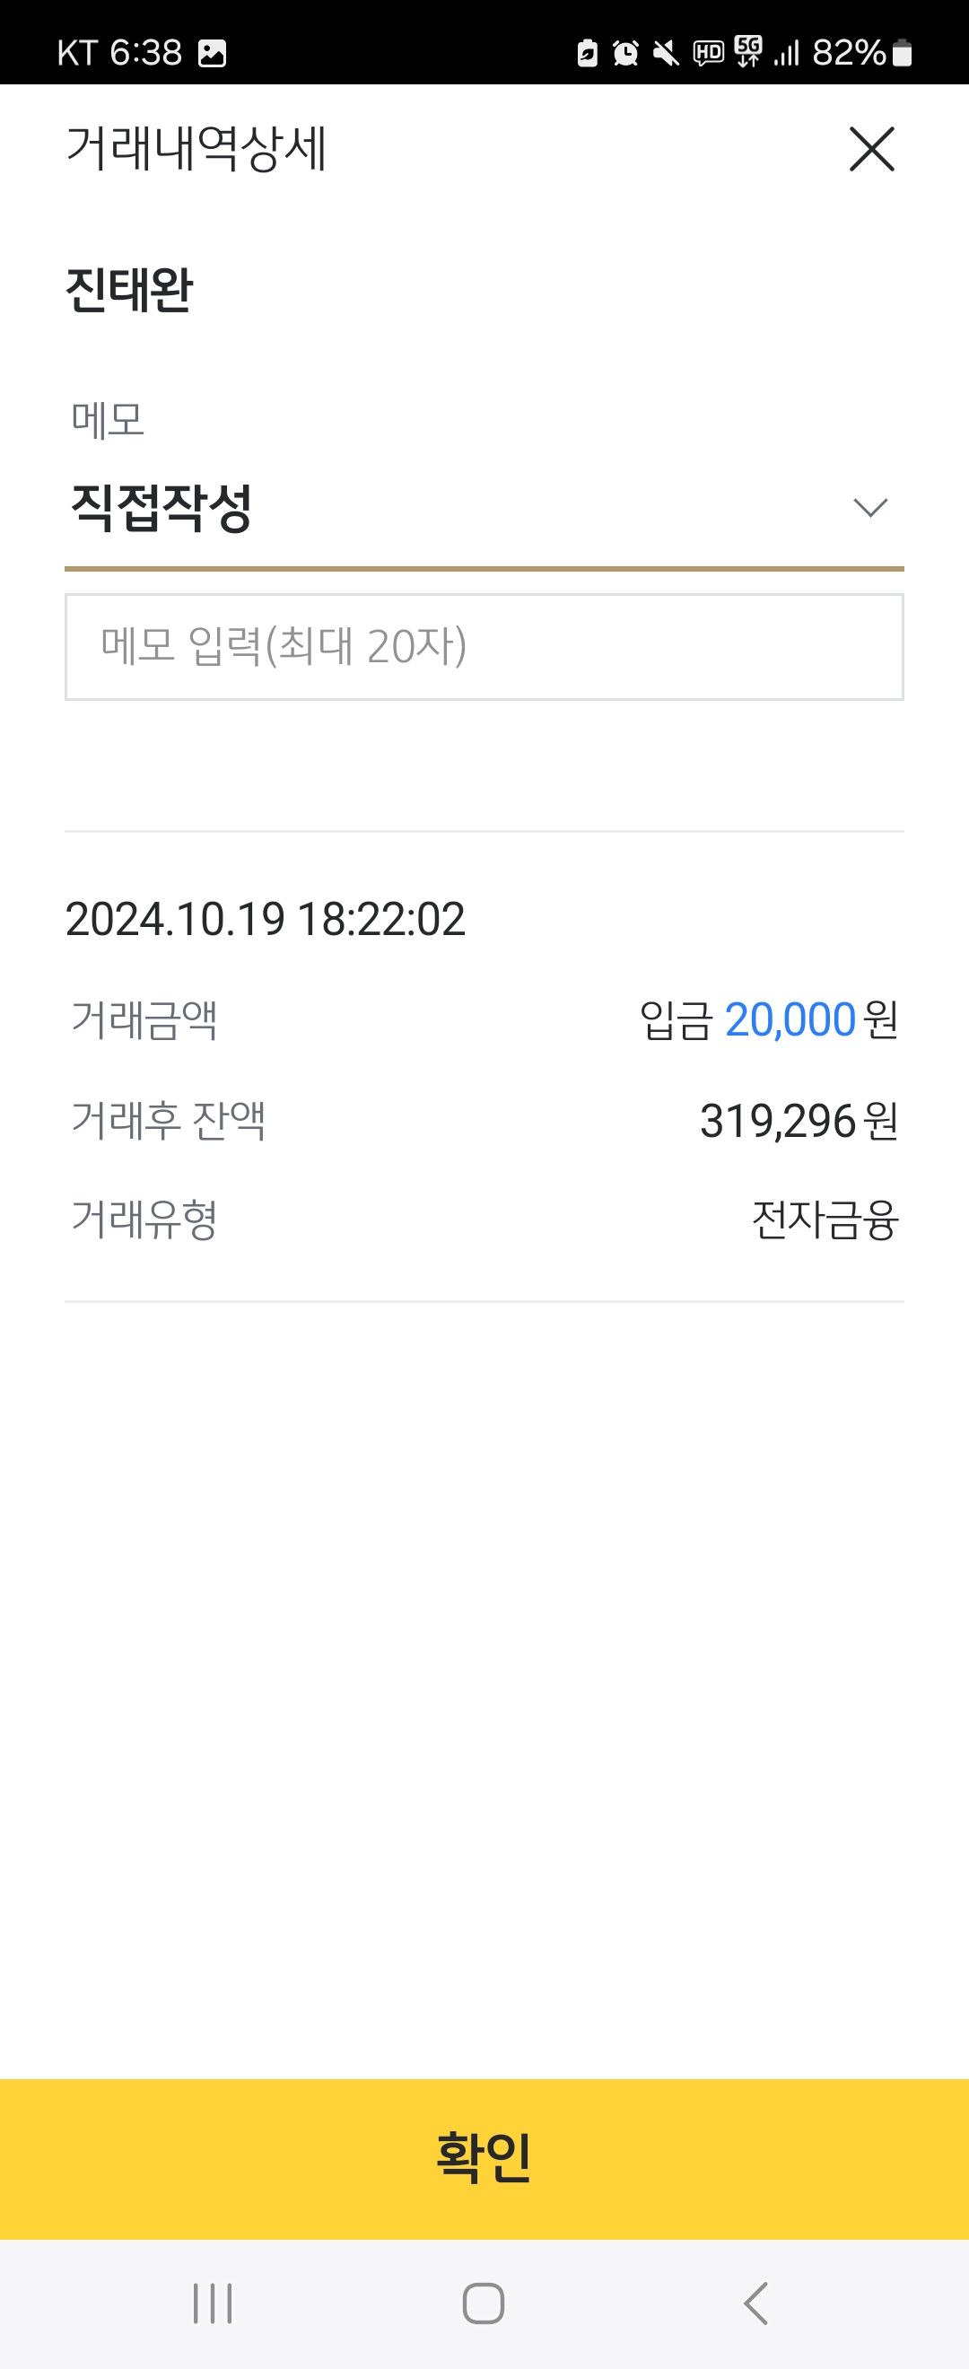Image resolution: width=969 pixels, height=2369 pixels.
Task: Focus the 메모 입력(최대 20자) field
Action: click(484, 646)
